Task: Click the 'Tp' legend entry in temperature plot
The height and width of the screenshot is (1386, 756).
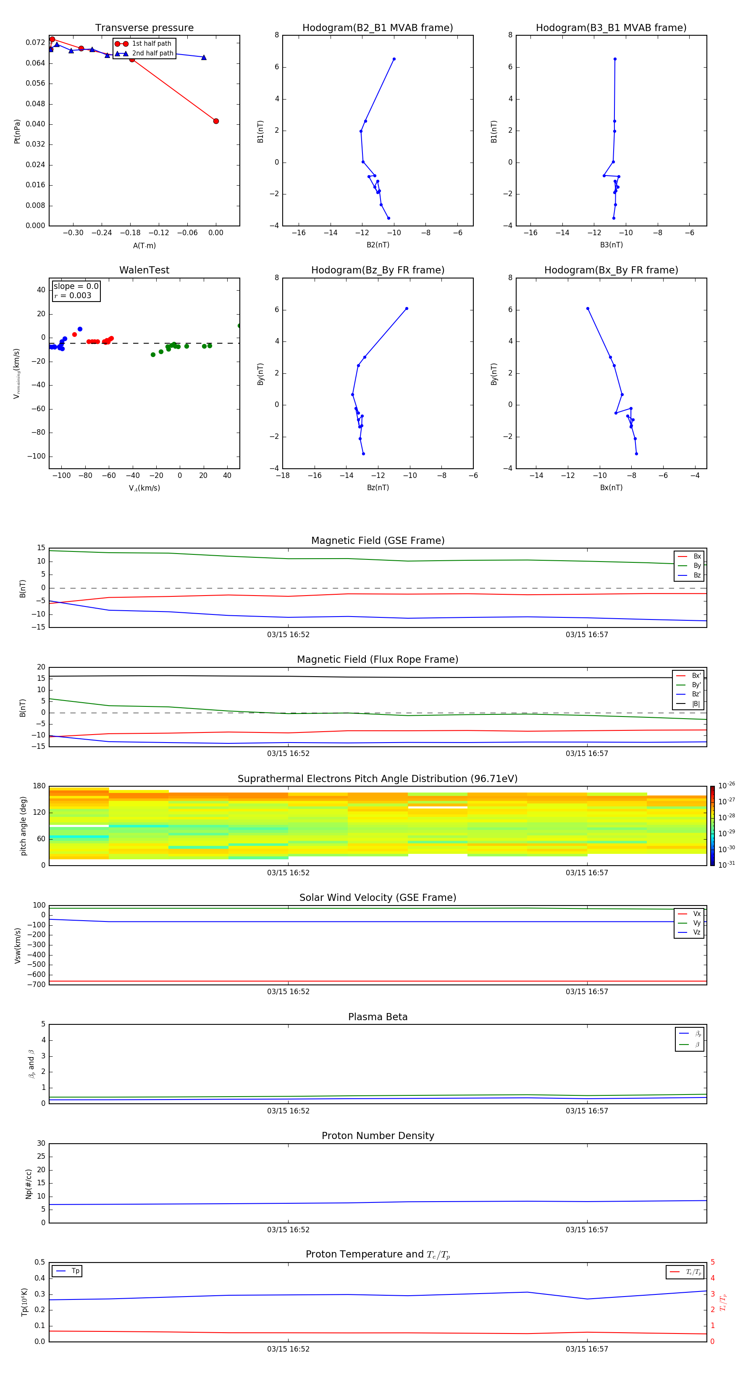Action: coord(67,1271)
